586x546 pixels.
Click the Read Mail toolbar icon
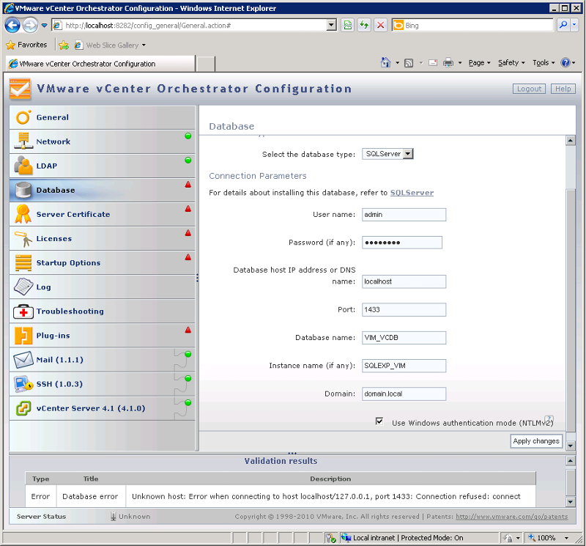(x=433, y=63)
